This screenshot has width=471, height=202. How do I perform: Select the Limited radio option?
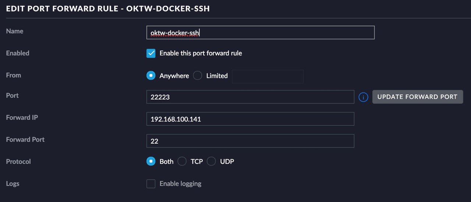198,76
